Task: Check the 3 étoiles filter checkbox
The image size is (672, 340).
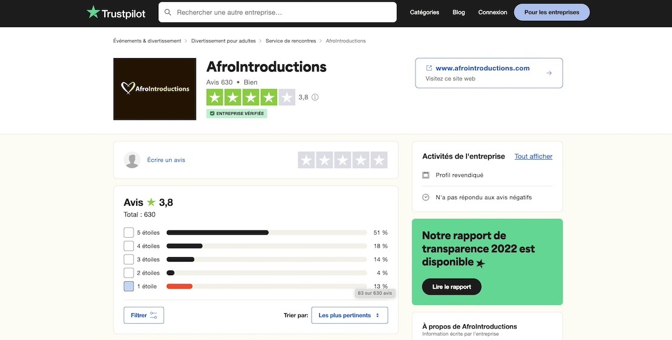Action: point(129,260)
